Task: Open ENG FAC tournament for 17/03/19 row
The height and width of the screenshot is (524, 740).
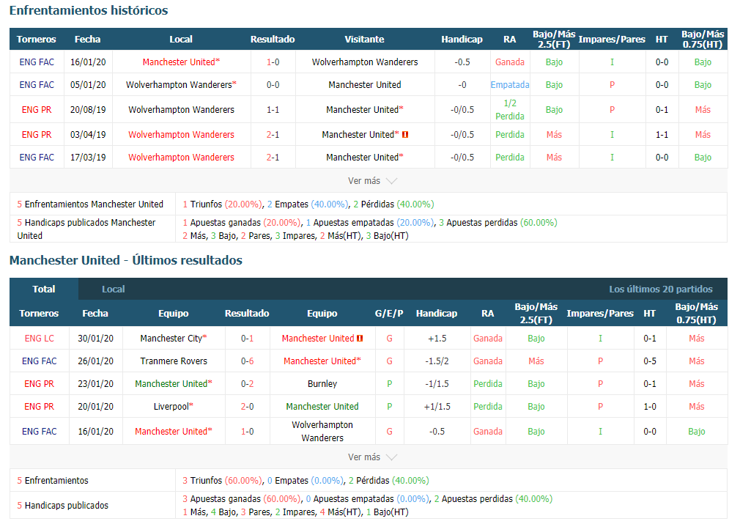Action: coord(37,157)
